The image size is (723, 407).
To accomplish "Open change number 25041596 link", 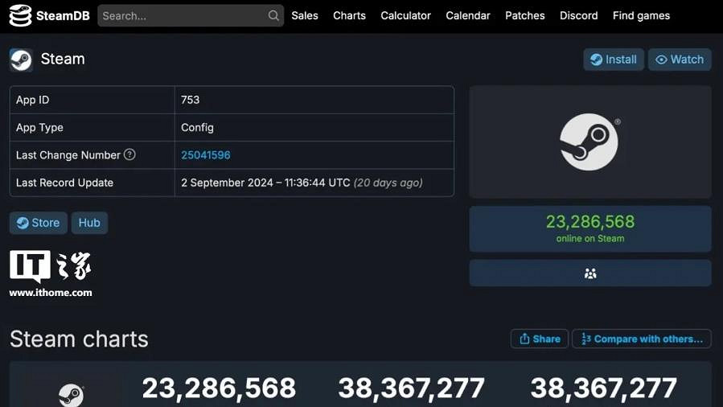I will tap(206, 155).
